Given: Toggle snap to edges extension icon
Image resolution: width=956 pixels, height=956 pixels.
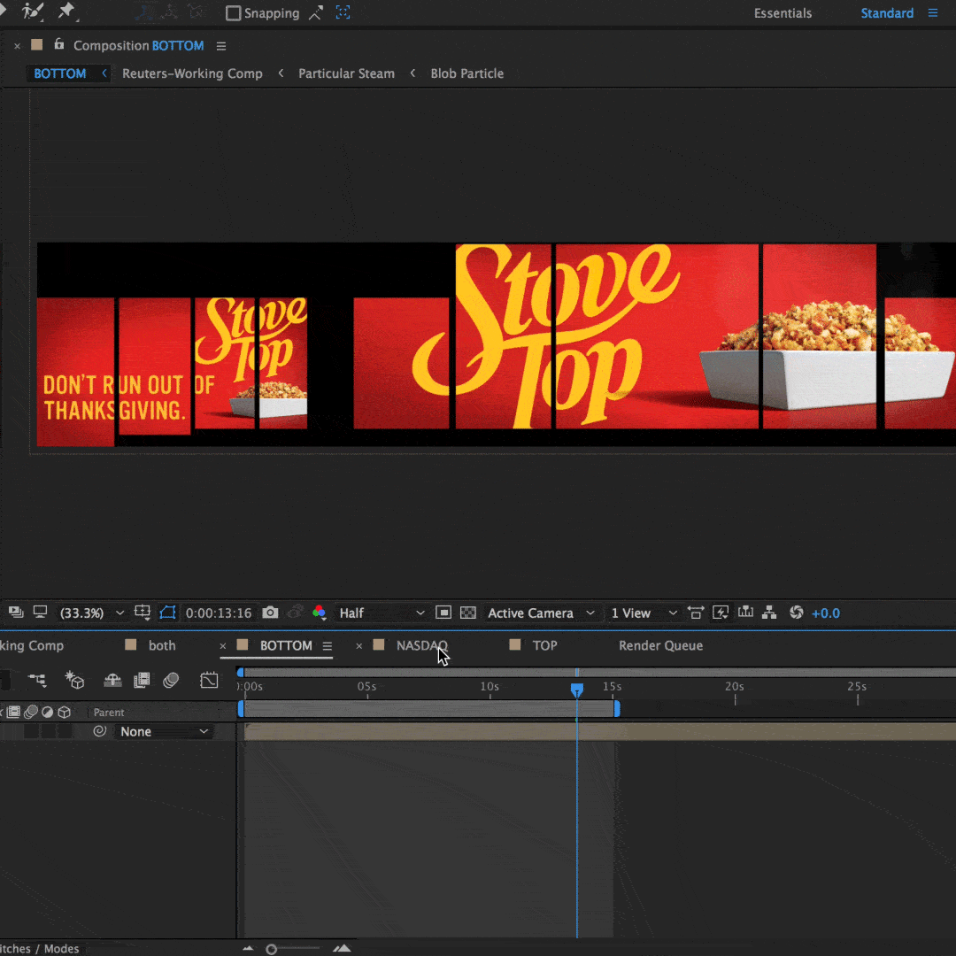Looking at the screenshot, I should [315, 12].
